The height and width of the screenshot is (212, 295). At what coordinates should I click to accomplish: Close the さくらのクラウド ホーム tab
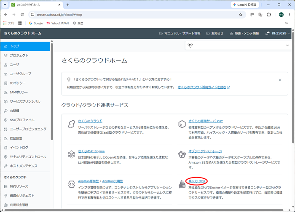coord(59,5)
